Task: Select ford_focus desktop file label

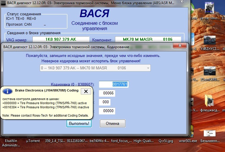Action: pyautogui.click(x=121, y=141)
